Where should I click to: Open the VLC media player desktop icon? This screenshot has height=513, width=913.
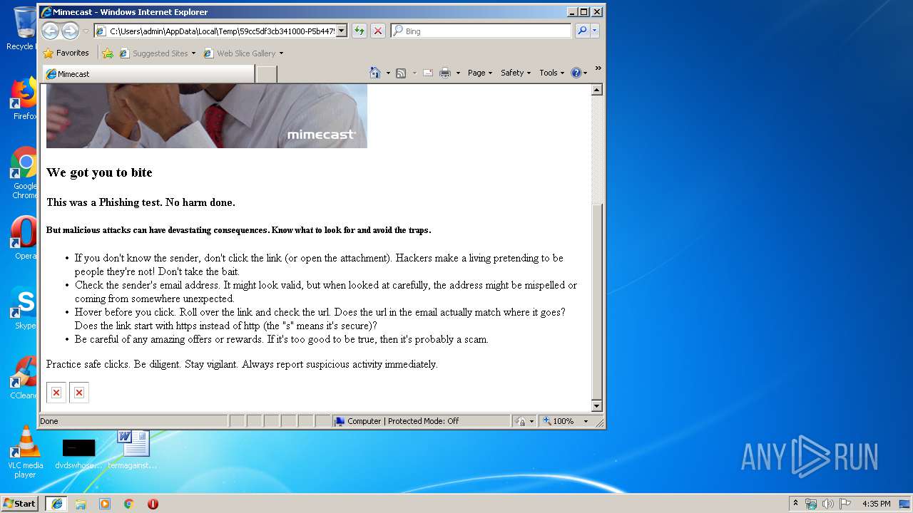coord(25,452)
